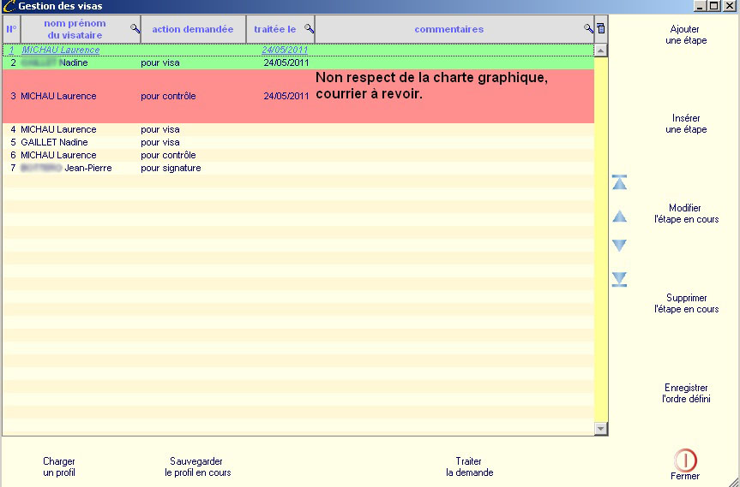Screen dimensions: 740x487
Task: Click 'Sauvegarder le profil en cours'
Action: coord(198,466)
